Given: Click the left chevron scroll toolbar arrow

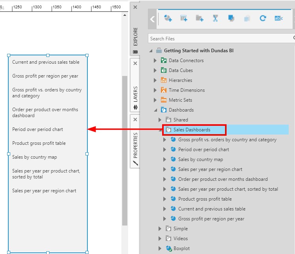Looking at the screenshot, I should [x=153, y=19].
